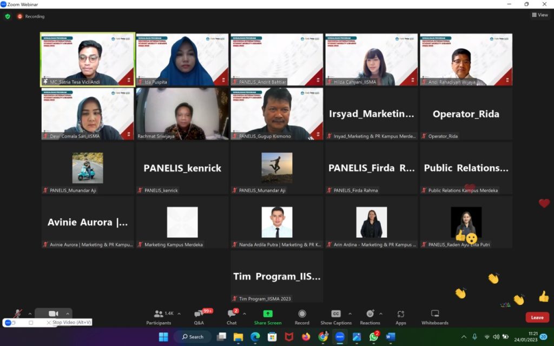Open audio options arrow beside the microphone
The height and width of the screenshot is (346, 554).
click(x=30, y=314)
